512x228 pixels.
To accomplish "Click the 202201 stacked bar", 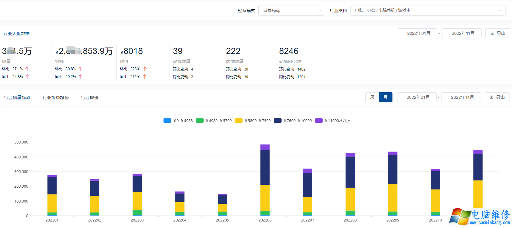I will pyautogui.click(x=52, y=195).
